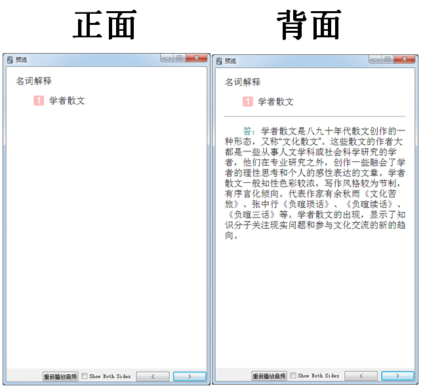Go to next card in front-side window
The image size is (423, 386).
point(190,376)
